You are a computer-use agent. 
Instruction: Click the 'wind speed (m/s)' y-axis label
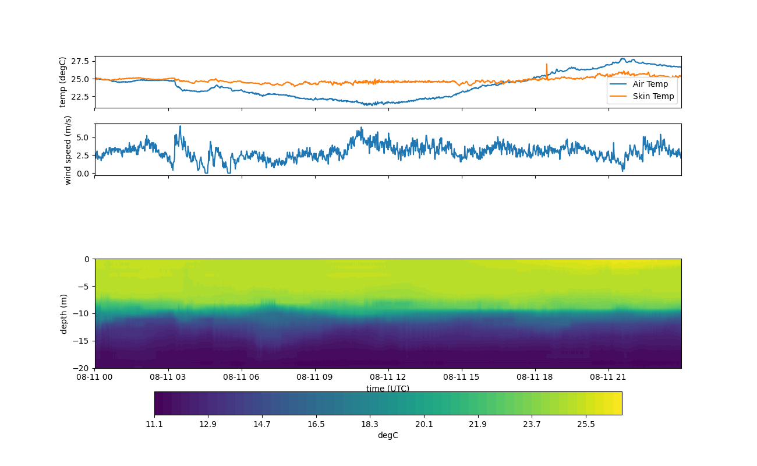coord(68,150)
